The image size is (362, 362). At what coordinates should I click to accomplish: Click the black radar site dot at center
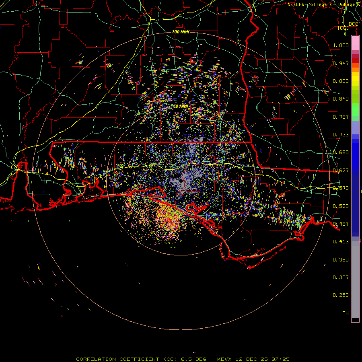[181, 181]
